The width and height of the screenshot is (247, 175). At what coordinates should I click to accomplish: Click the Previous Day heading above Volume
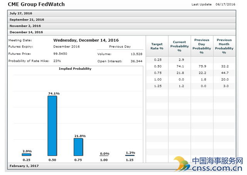(x=120, y=47)
